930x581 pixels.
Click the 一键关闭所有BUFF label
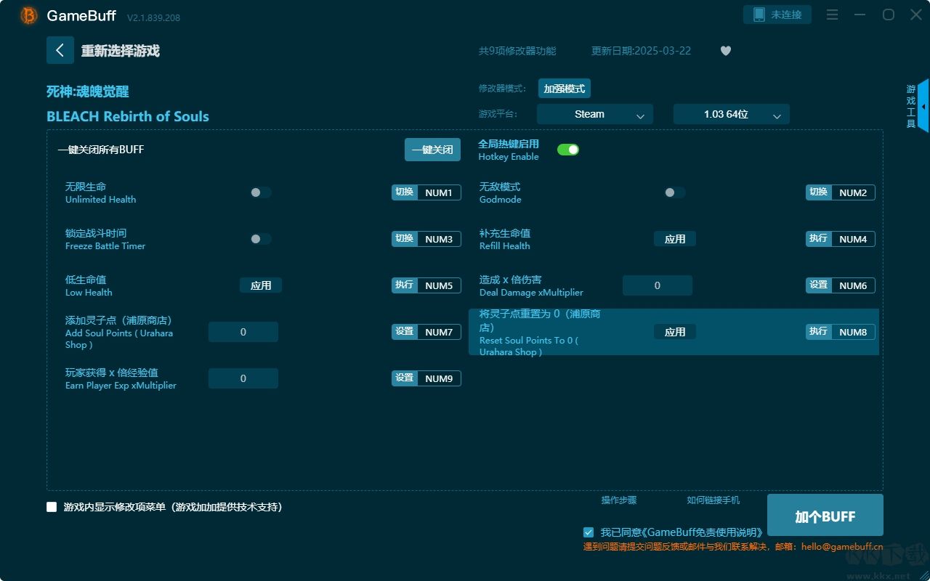[x=101, y=150]
